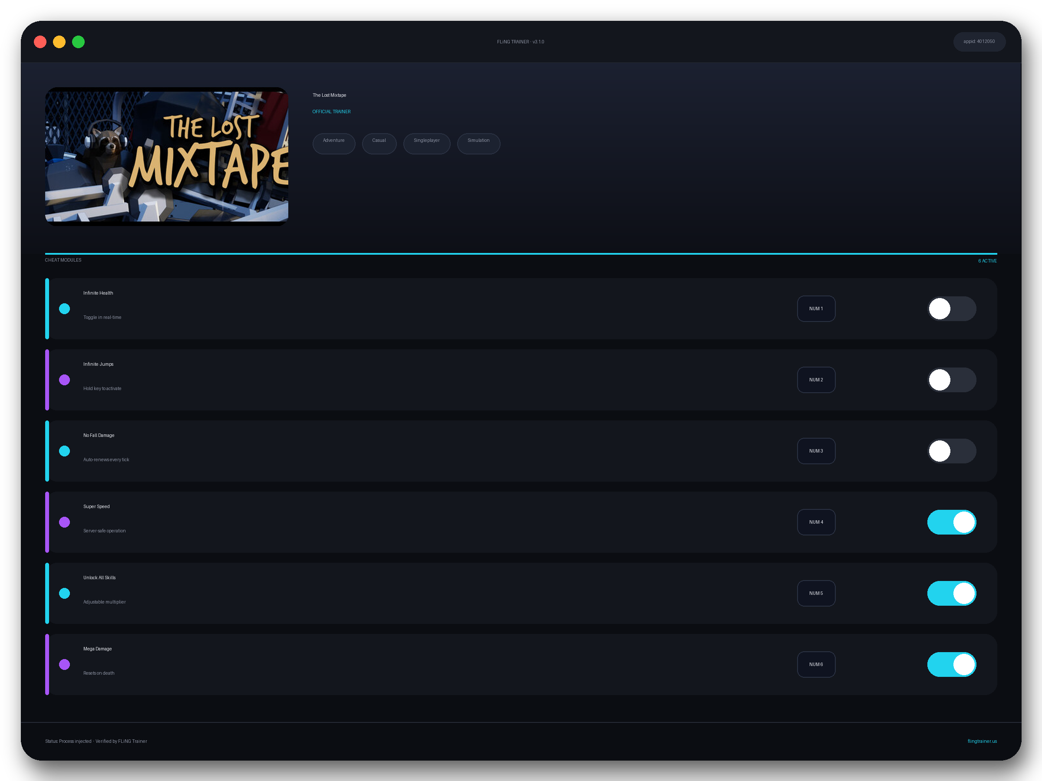Screen dimensions: 1042x781
Task: Select the Adventure tag
Action: pos(333,144)
